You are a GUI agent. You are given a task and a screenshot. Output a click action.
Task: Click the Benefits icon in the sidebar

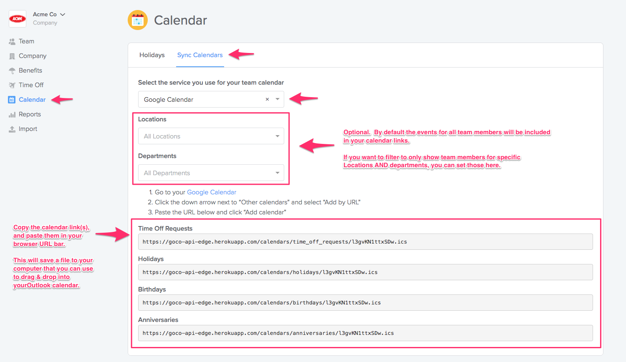[11, 70]
